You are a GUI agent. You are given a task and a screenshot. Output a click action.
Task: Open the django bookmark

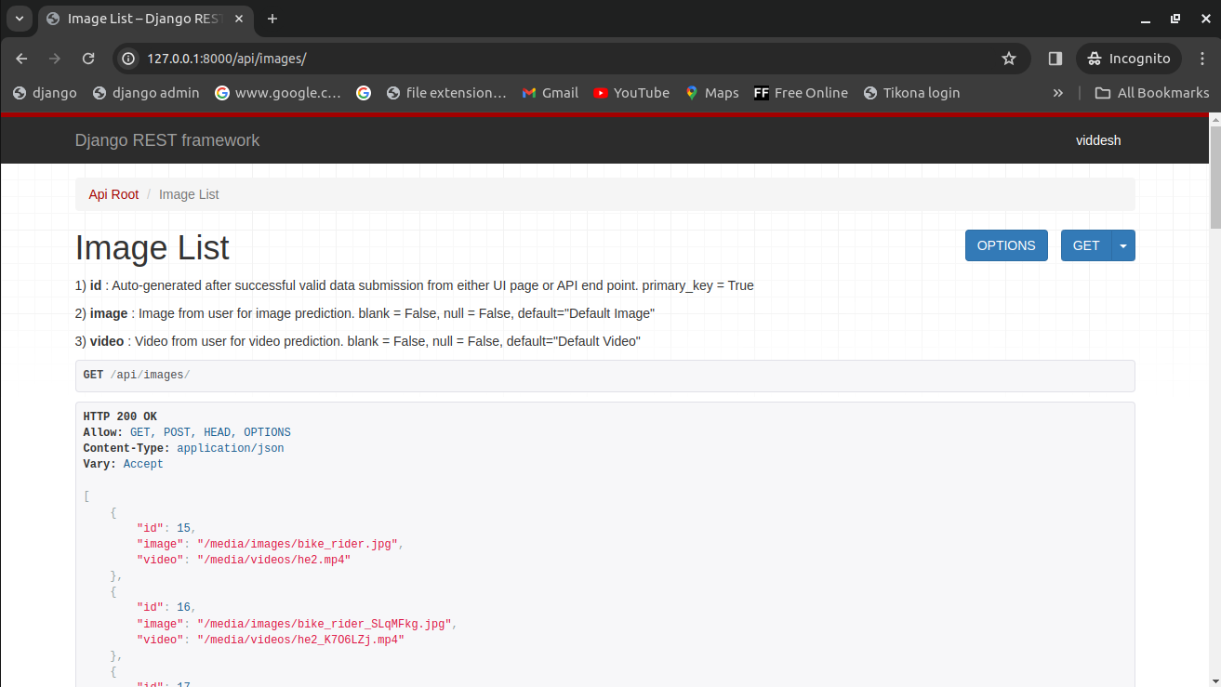45,93
